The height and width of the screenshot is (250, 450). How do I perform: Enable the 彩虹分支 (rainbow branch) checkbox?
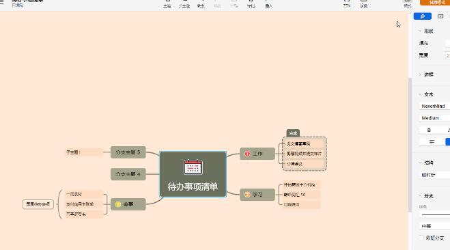[421, 238]
